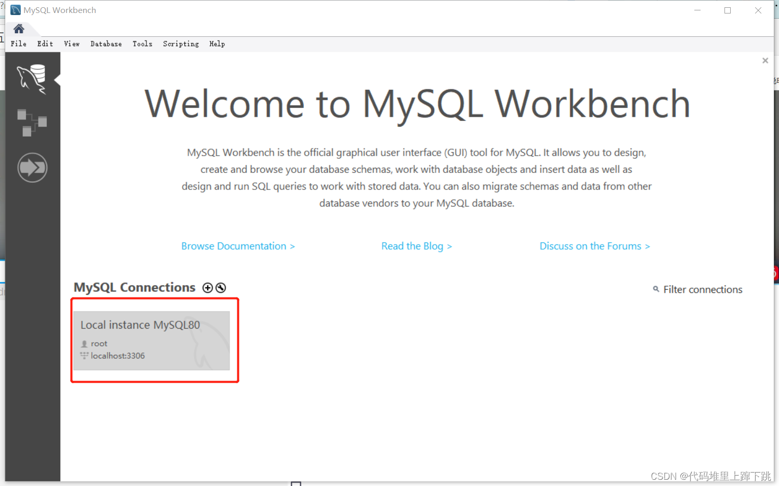
Task: Open the Scripting menu
Action: coord(181,44)
